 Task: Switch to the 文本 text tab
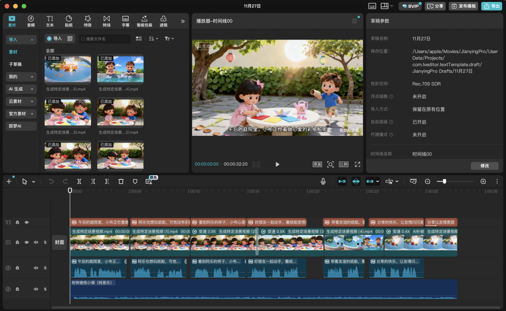tap(50, 21)
